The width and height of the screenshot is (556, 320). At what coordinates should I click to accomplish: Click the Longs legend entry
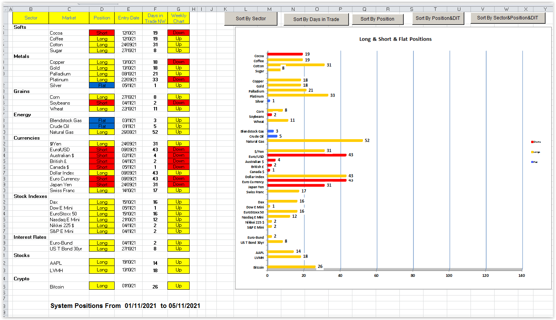[535, 152]
